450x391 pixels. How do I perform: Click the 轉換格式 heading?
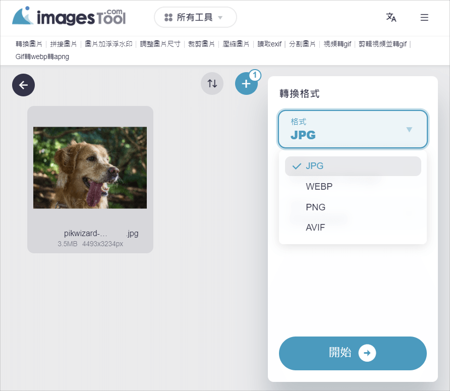coord(299,93)
